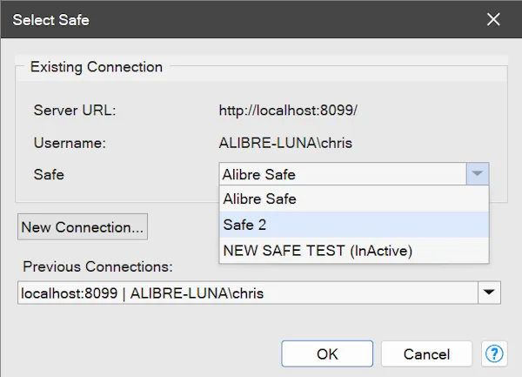The height and width of the screenshot is (377, 522).
Task: Open the help question mark icon
Action: pyautogui.click(x=494, y=353)
